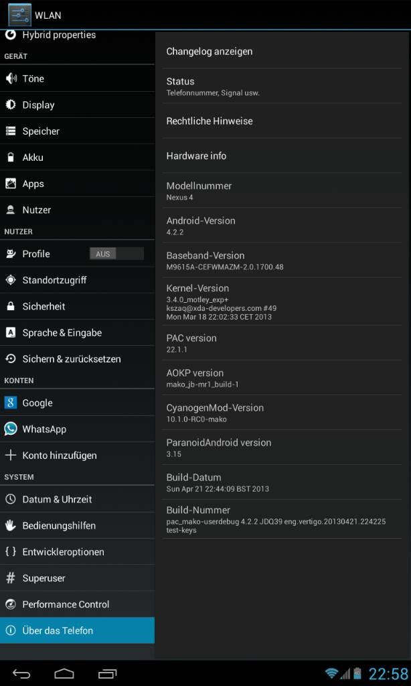Image resolution: width=411 pixels, height=686 pixels.
Task: Tap the Töne speaker icon
Action: point(11,79)
